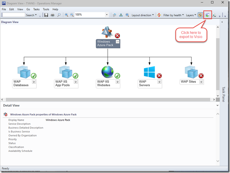This screenshot has height=173, width=230.
Task: Expand the WAP IIS App Pools node
Action: point(76,82)
